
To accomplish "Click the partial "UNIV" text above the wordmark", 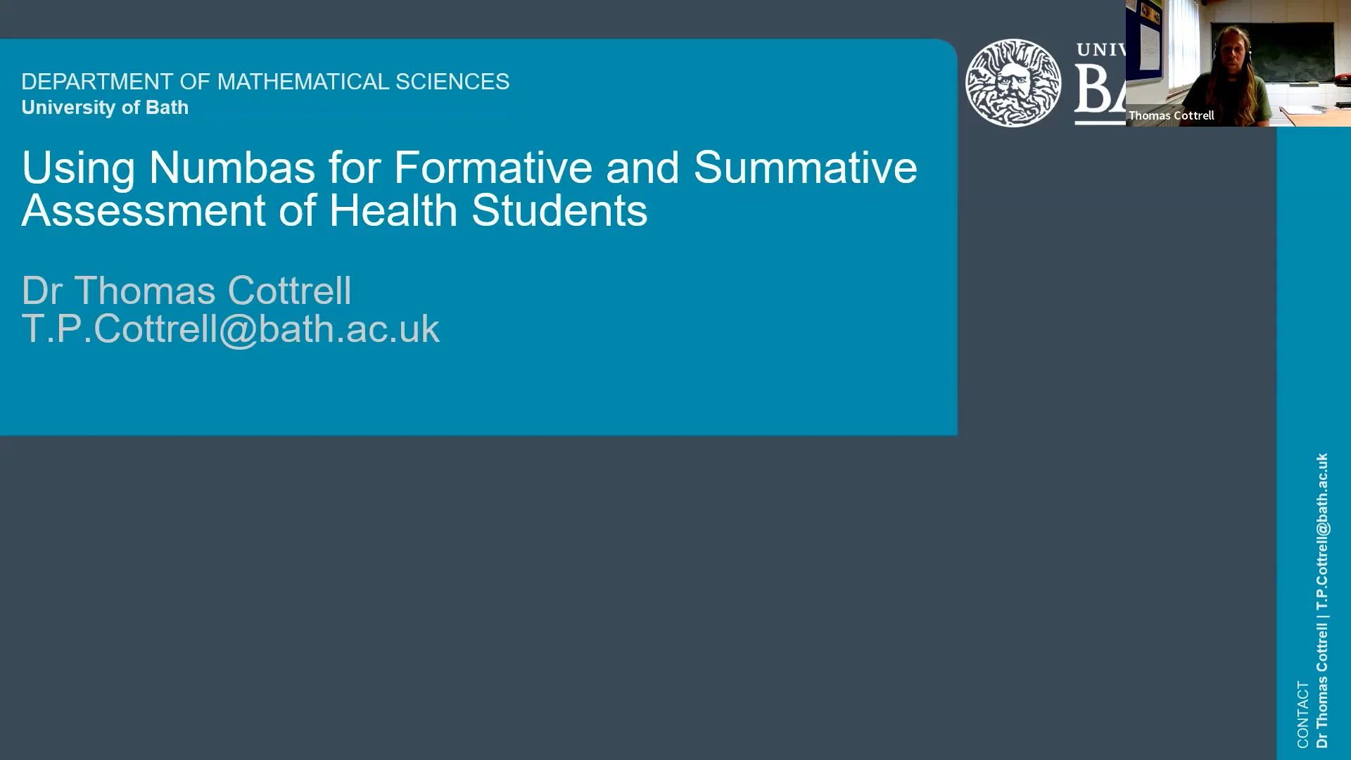I will (x=1101, y=50).
